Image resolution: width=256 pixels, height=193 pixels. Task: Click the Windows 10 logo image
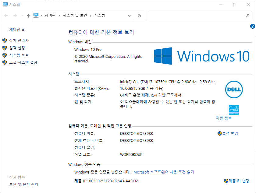(x=202, y=56)
